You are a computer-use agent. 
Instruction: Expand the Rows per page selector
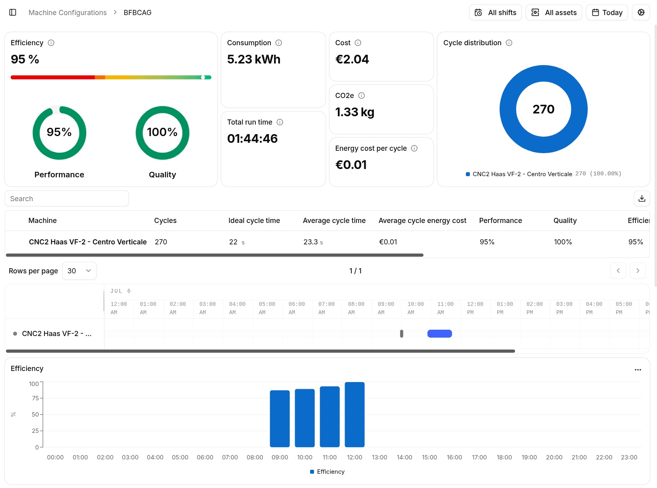[x=79, y=271]
